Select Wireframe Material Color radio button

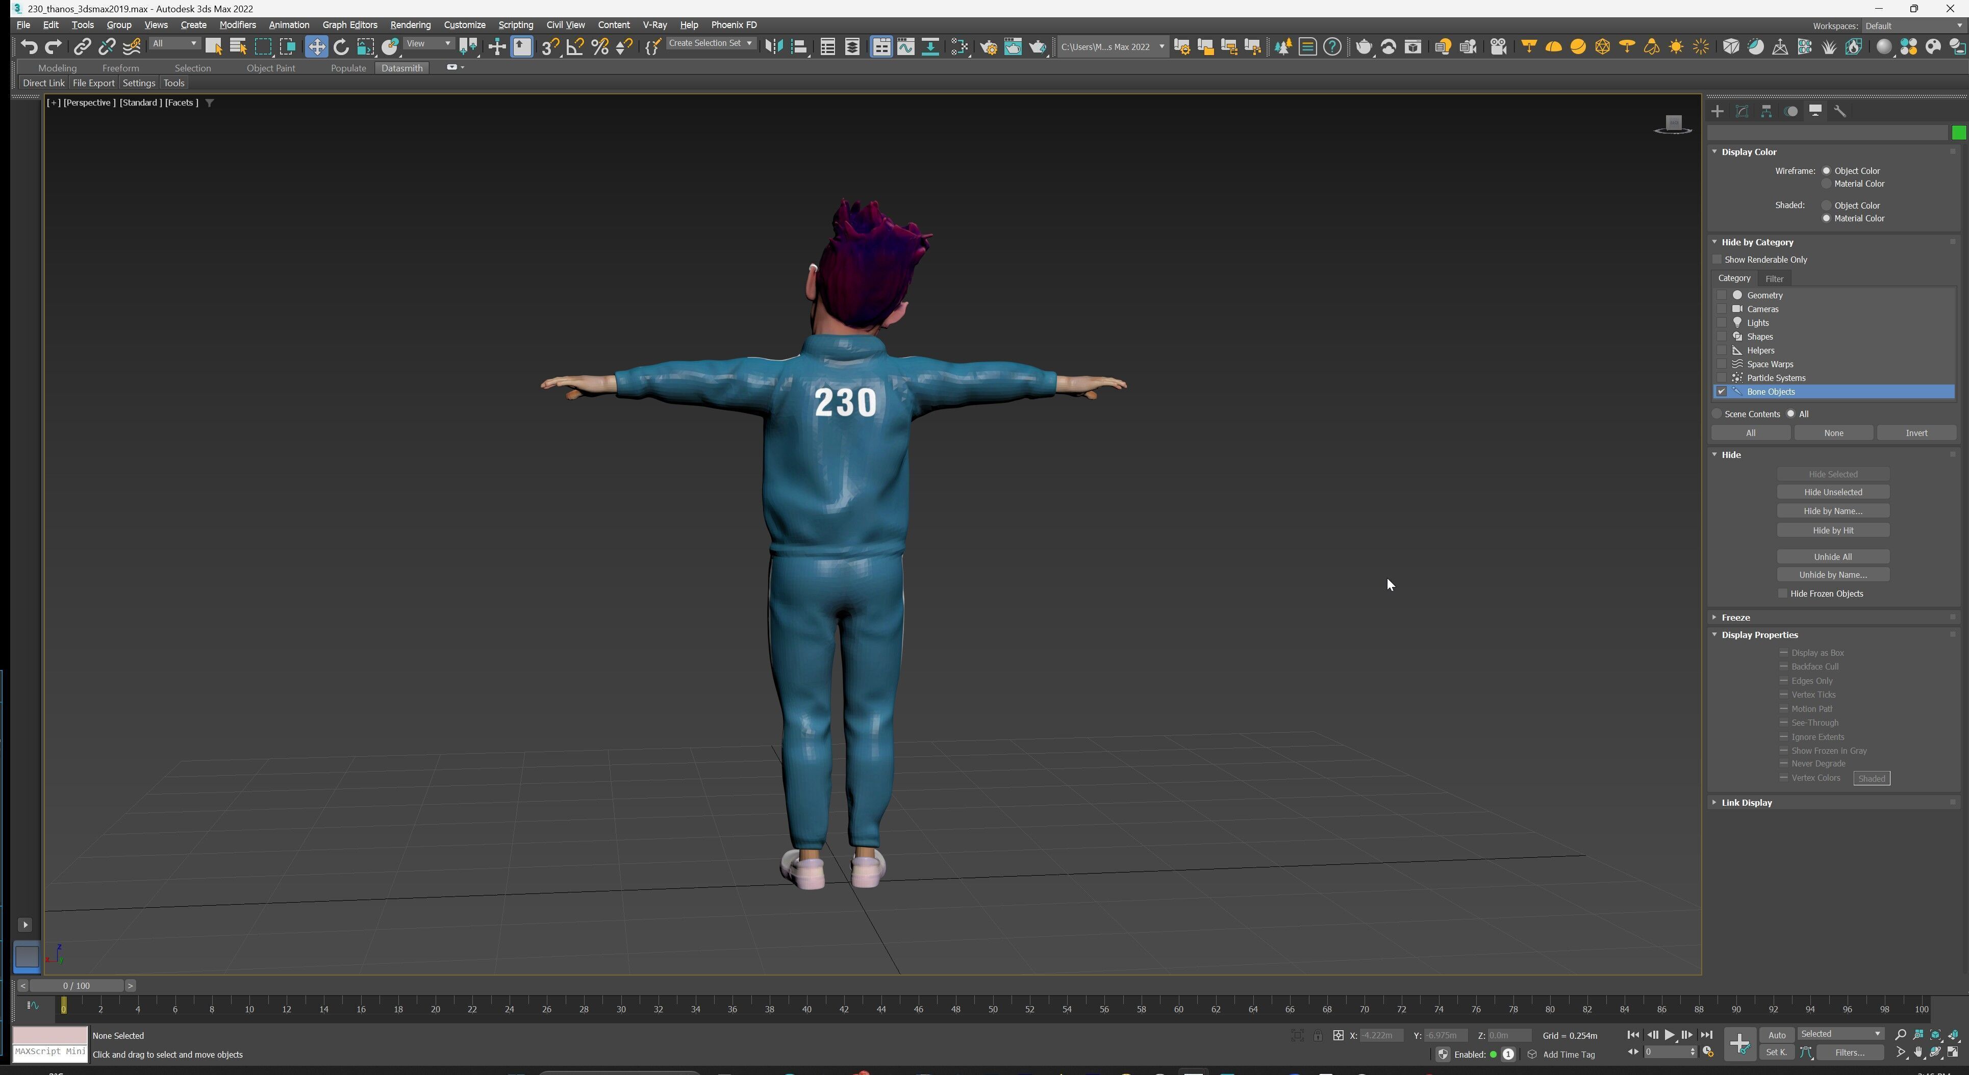[1827, 184]
